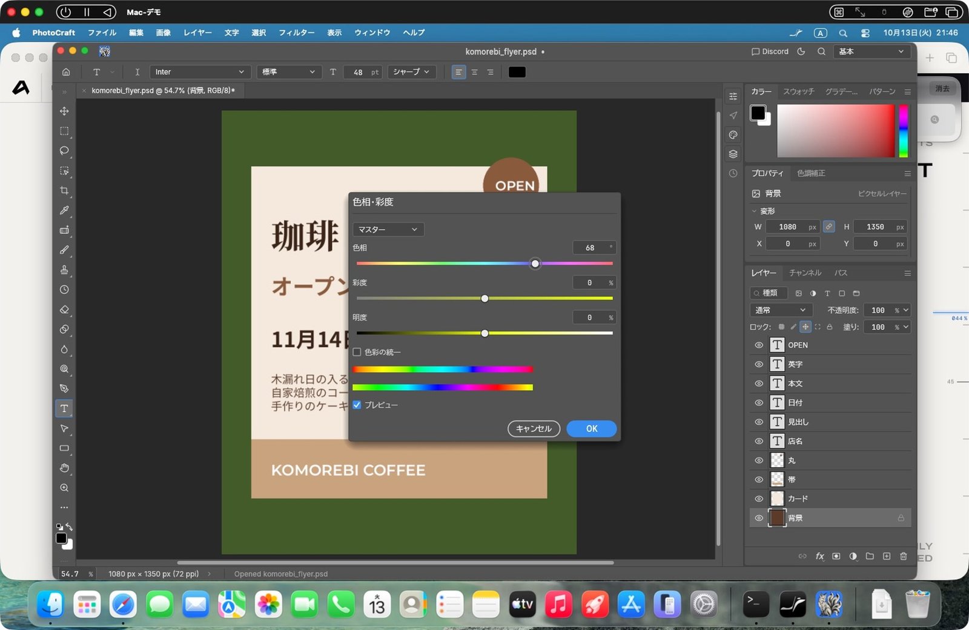Enable the 色彩の統一 checkbox
Viewport: 969px width, 630px height.
pos(357,352)
